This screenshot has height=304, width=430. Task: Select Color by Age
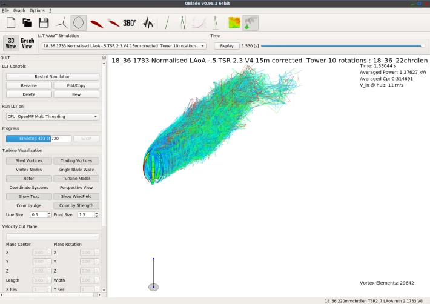point(29,205)
